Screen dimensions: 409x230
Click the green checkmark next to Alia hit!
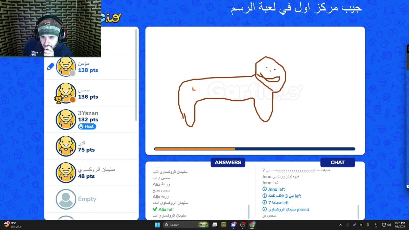pyautogui.click(x=155, y=209)
